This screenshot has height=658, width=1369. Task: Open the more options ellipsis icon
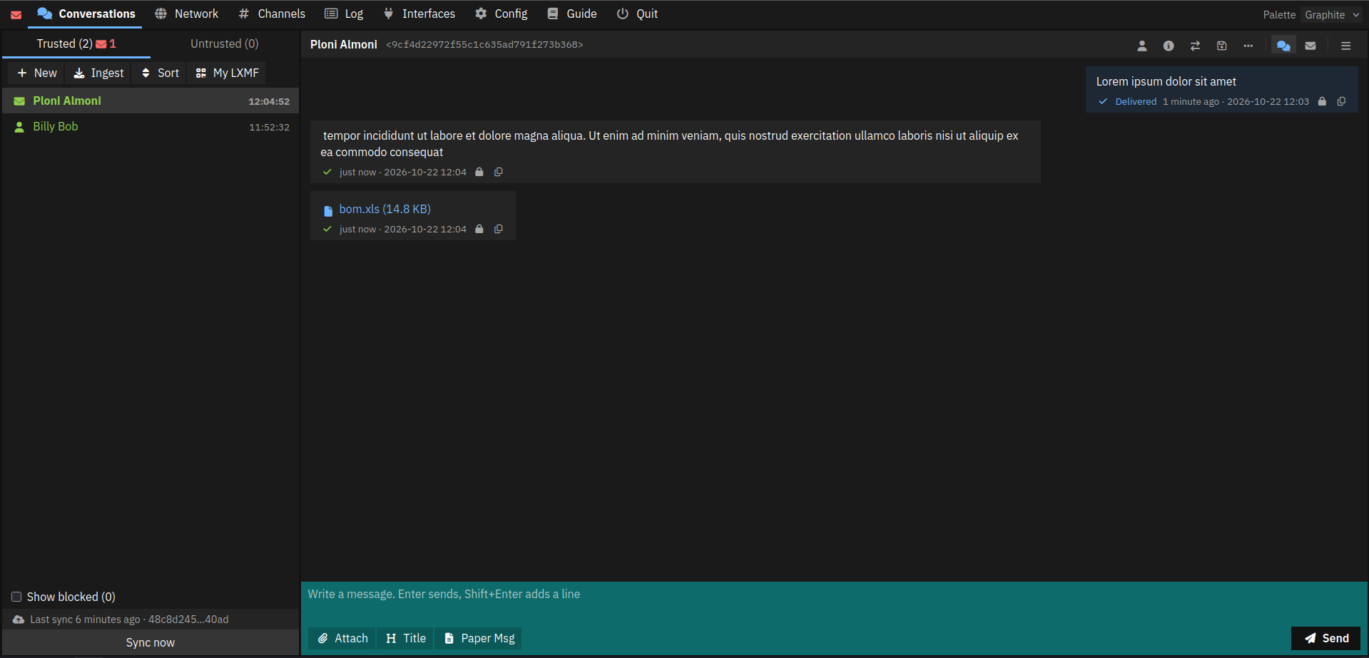(1248, 46)
